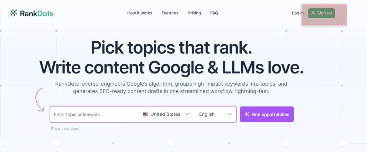Click the RankDots dotted logo icon
Viewport: 367px width, 152px height.
tap(13, 13)
